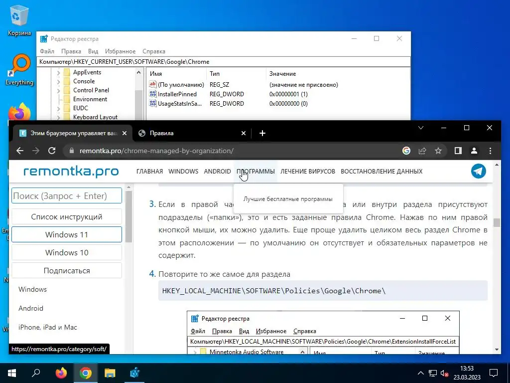Open a new Chrome tab with plus
This screenshot has height=383, width=510.
click(262, 133)
